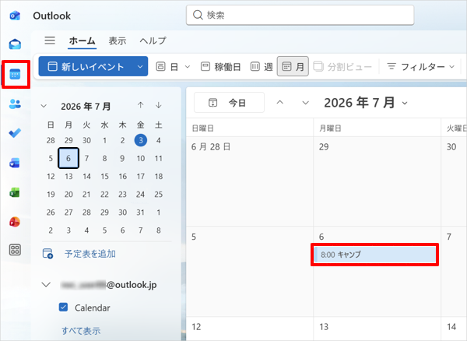Open the 新しいイベント dropdown arrow
This screenshot has height=341, width=467.
(x=140, y=66)
